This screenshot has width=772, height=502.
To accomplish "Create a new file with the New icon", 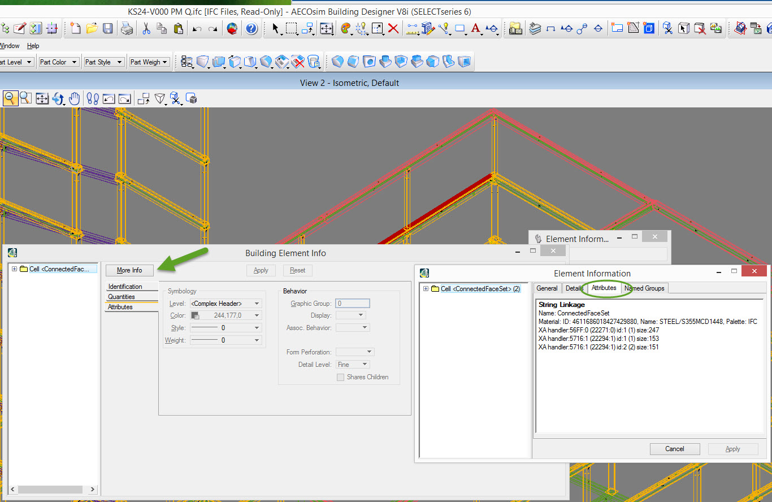I will point(76,28).
